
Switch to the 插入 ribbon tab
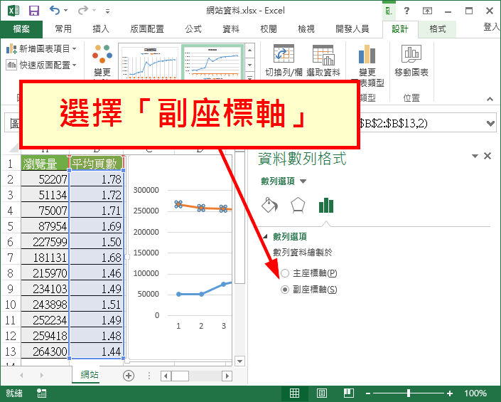[x=101, y=29]
